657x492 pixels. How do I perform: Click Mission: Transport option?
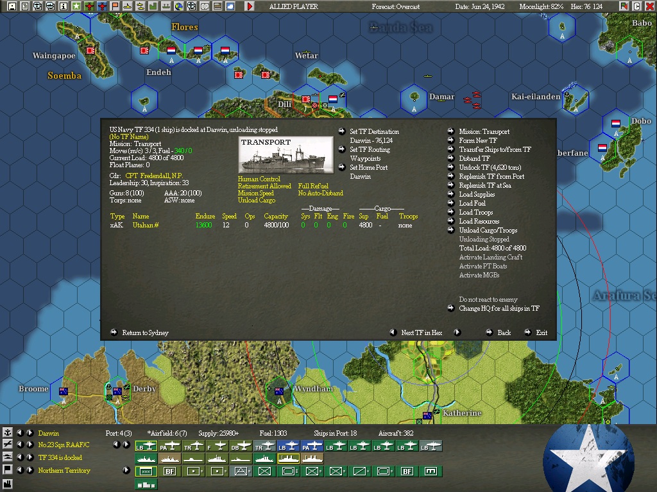pyautogui.click(x=484, y=131)
